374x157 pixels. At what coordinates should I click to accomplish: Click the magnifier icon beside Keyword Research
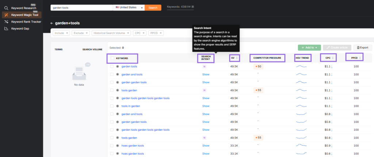(7, 8)
